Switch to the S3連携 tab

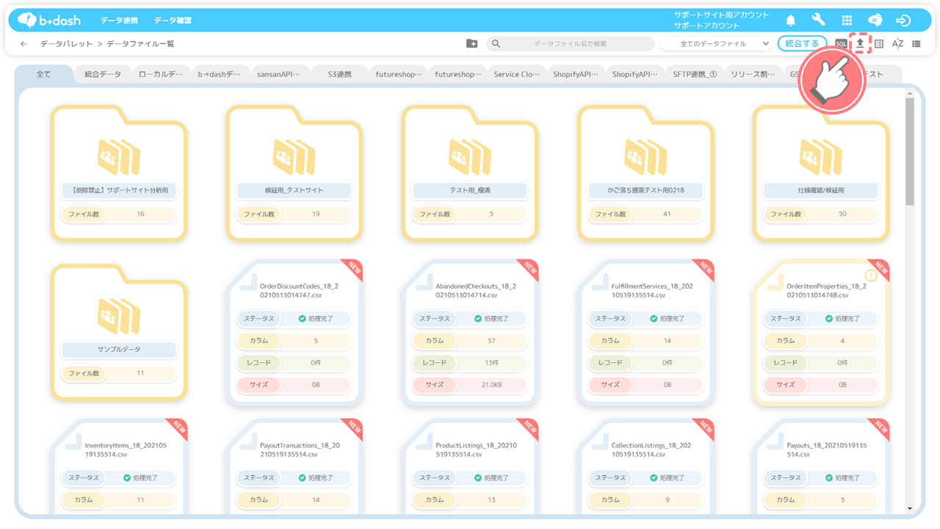(339, 74)
